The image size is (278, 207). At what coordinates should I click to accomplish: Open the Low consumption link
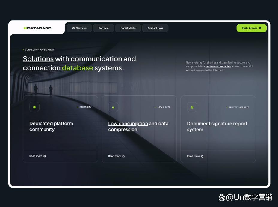128,124
